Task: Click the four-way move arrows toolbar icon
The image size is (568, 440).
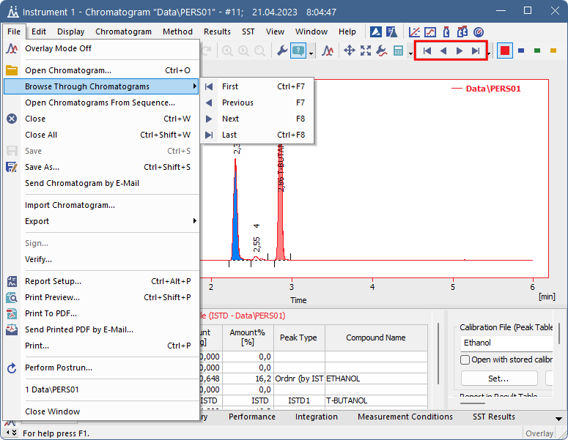Action: pos(350,51)
